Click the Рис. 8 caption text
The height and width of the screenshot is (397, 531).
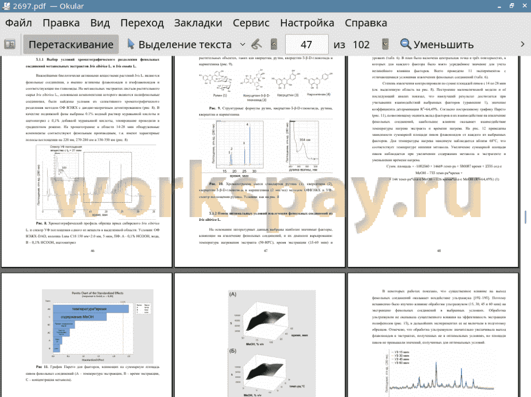click(x=92, y=233)
